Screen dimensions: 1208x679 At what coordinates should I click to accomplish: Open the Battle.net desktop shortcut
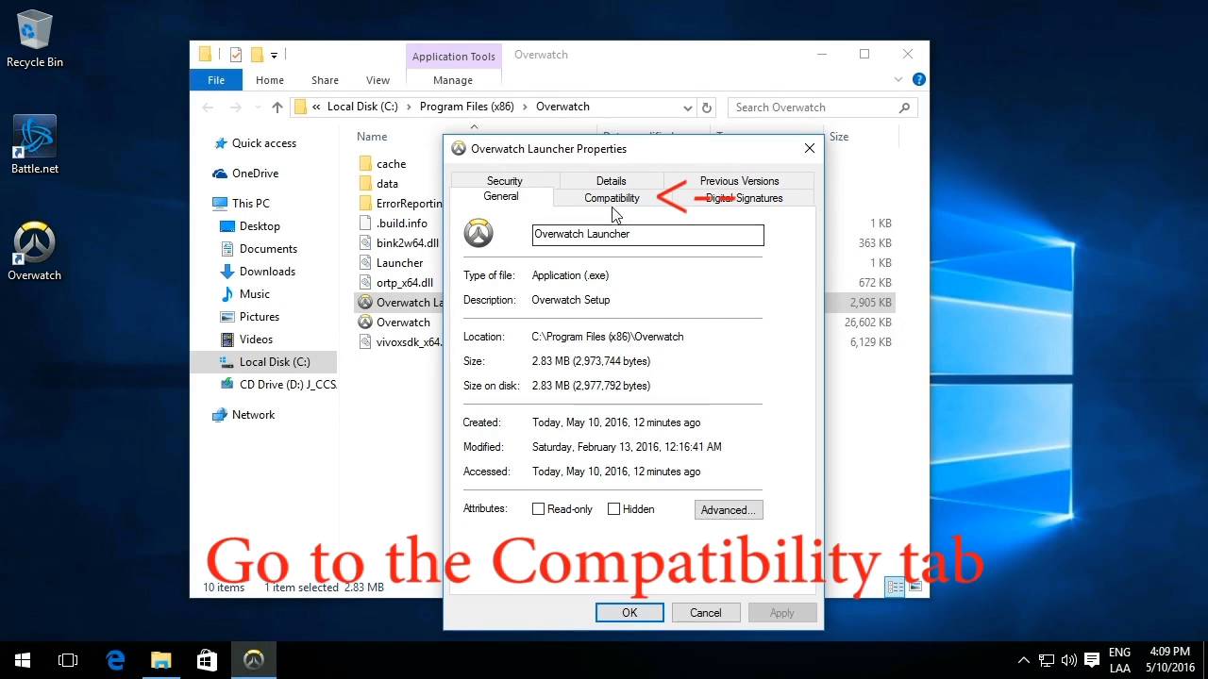pos(35,145)
